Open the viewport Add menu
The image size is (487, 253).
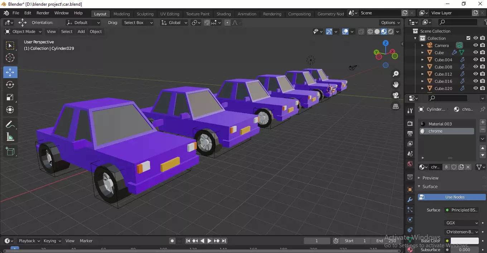(81, 32)
